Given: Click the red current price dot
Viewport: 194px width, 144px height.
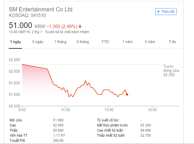Looking at the screenshot, I should pyautogui.click(x=127, y=94).
